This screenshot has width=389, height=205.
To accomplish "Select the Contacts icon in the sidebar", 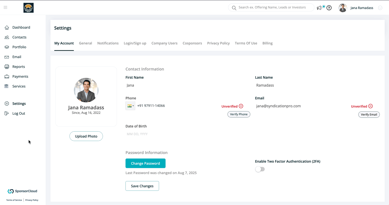I will 7,37.
